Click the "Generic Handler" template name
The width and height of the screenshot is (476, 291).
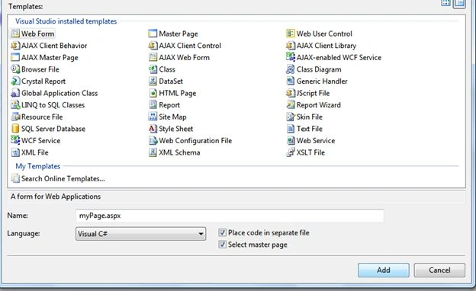322,82
